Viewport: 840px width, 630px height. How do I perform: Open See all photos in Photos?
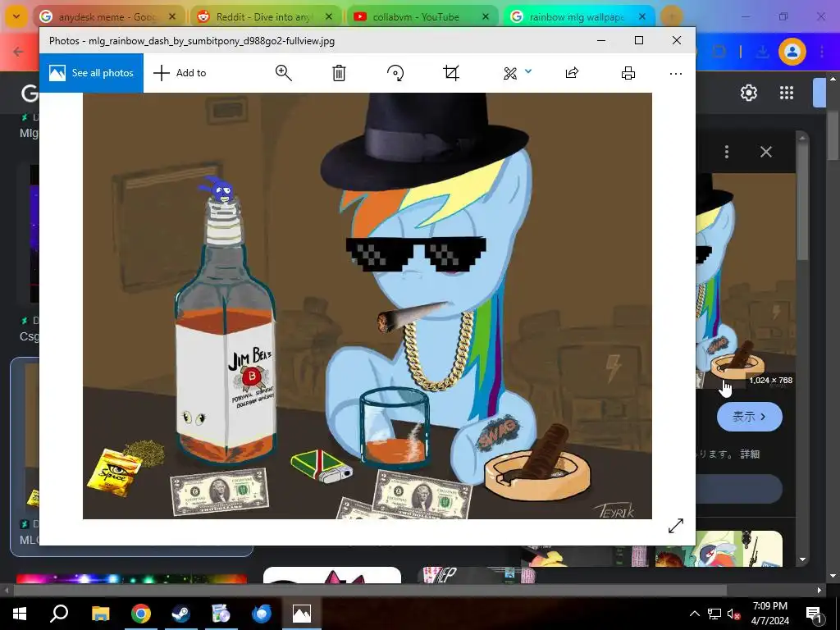[x=91, y=73]
